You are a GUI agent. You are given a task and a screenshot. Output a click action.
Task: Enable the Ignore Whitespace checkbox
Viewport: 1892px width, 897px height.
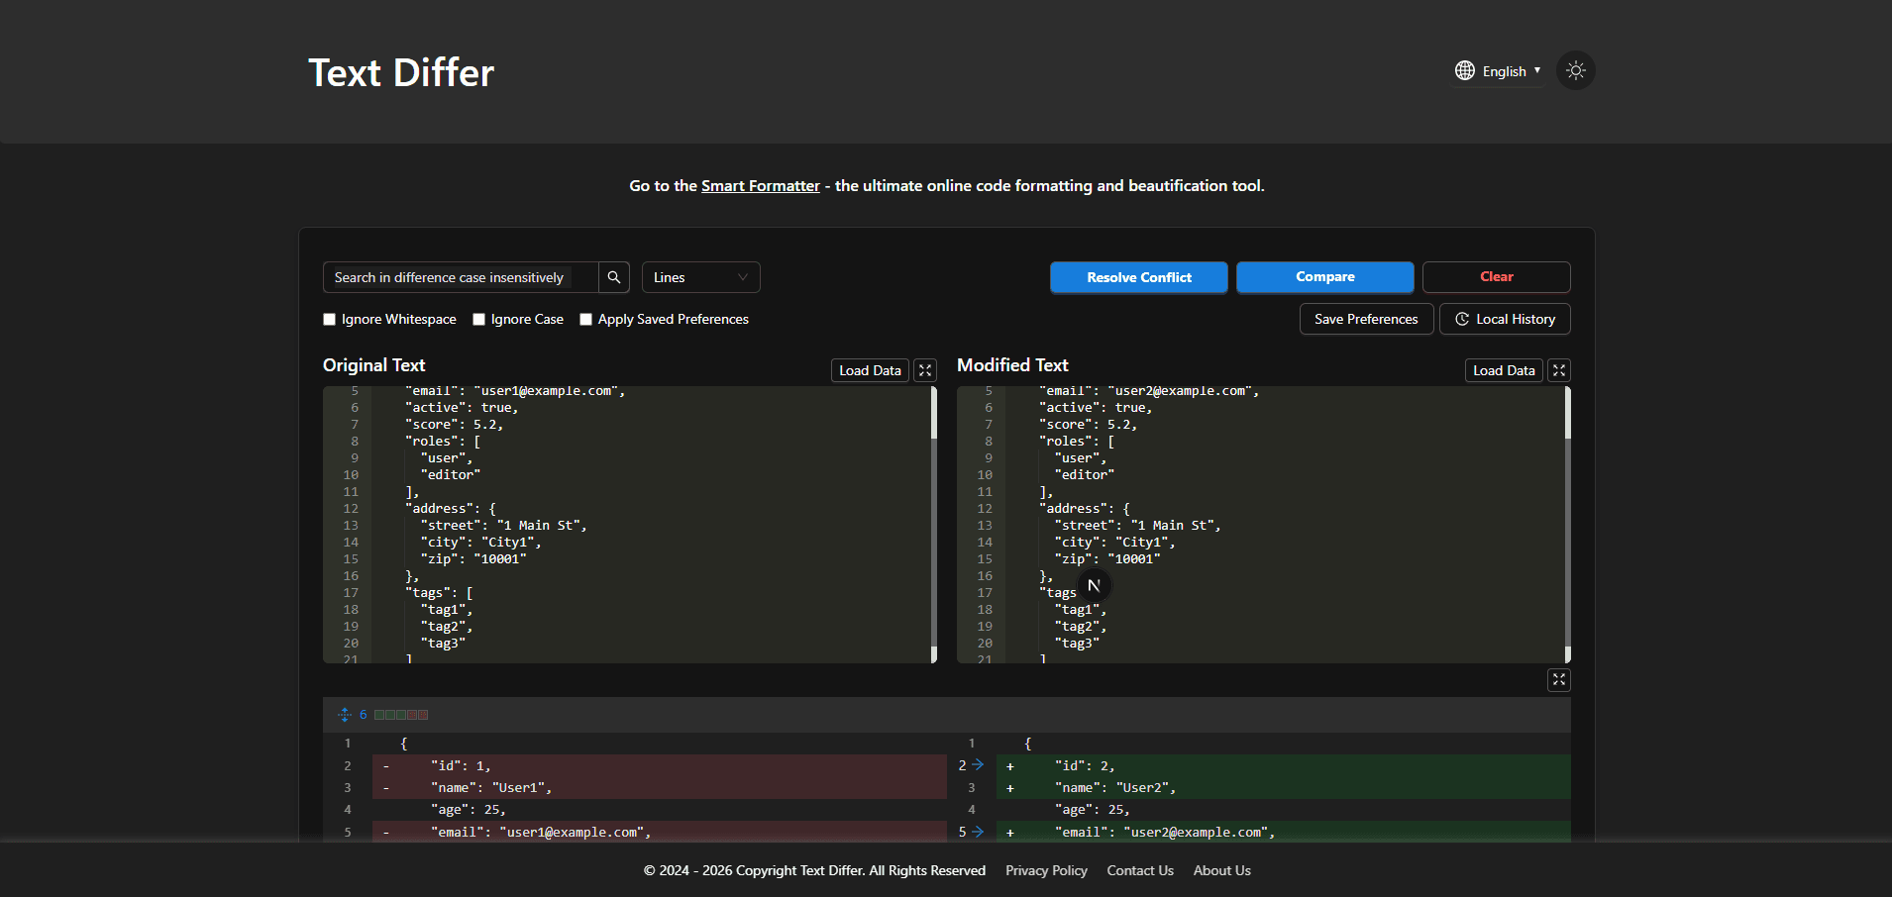[330, 320]
